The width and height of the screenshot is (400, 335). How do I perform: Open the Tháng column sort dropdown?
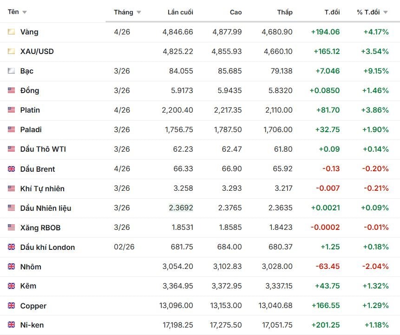tap(138, 13)
